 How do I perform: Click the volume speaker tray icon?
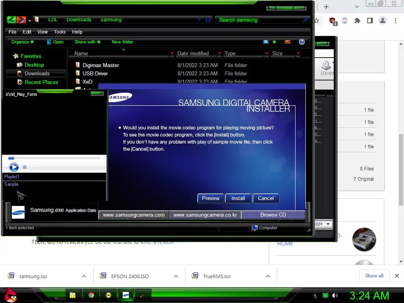pyautogui.click(x=335, y=296)
